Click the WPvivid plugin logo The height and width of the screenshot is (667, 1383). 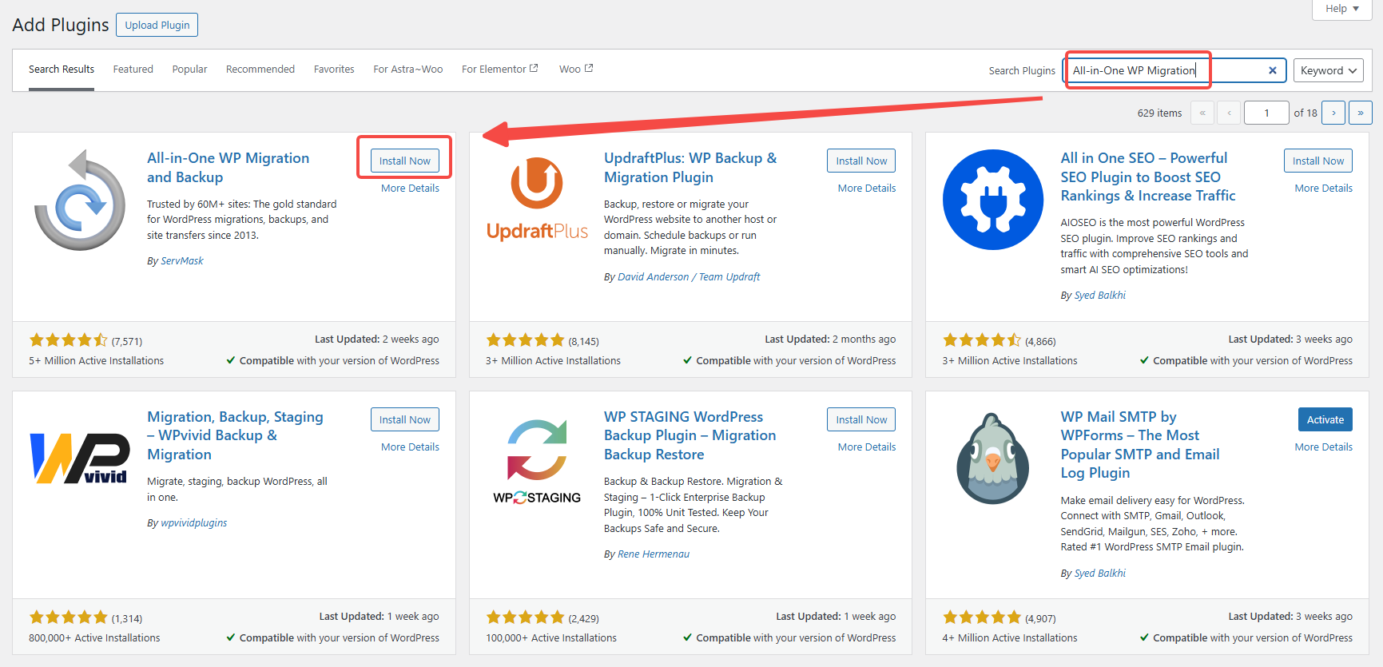[x=80, y=459]
